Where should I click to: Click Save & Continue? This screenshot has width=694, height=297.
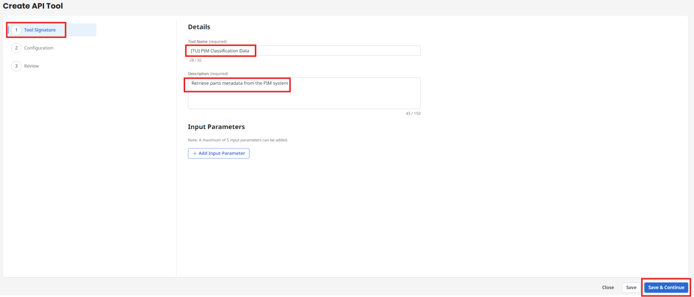tap(666, 287)
